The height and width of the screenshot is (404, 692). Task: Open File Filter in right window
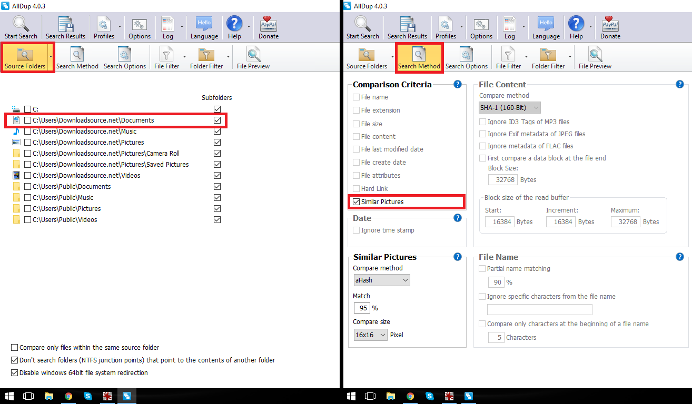(x=508, y=58)
